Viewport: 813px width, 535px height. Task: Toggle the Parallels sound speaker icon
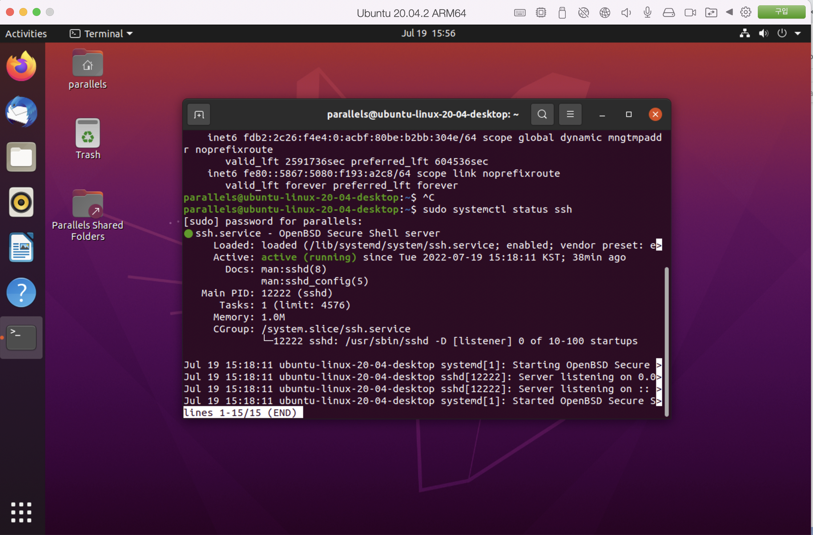click(626, 13)
